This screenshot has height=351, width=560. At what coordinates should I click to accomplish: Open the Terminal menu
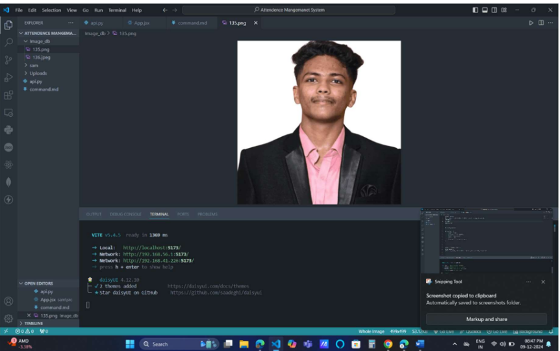[117, 10]
